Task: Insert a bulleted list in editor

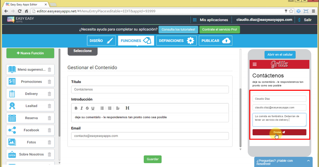Action: tap(102, 108)
